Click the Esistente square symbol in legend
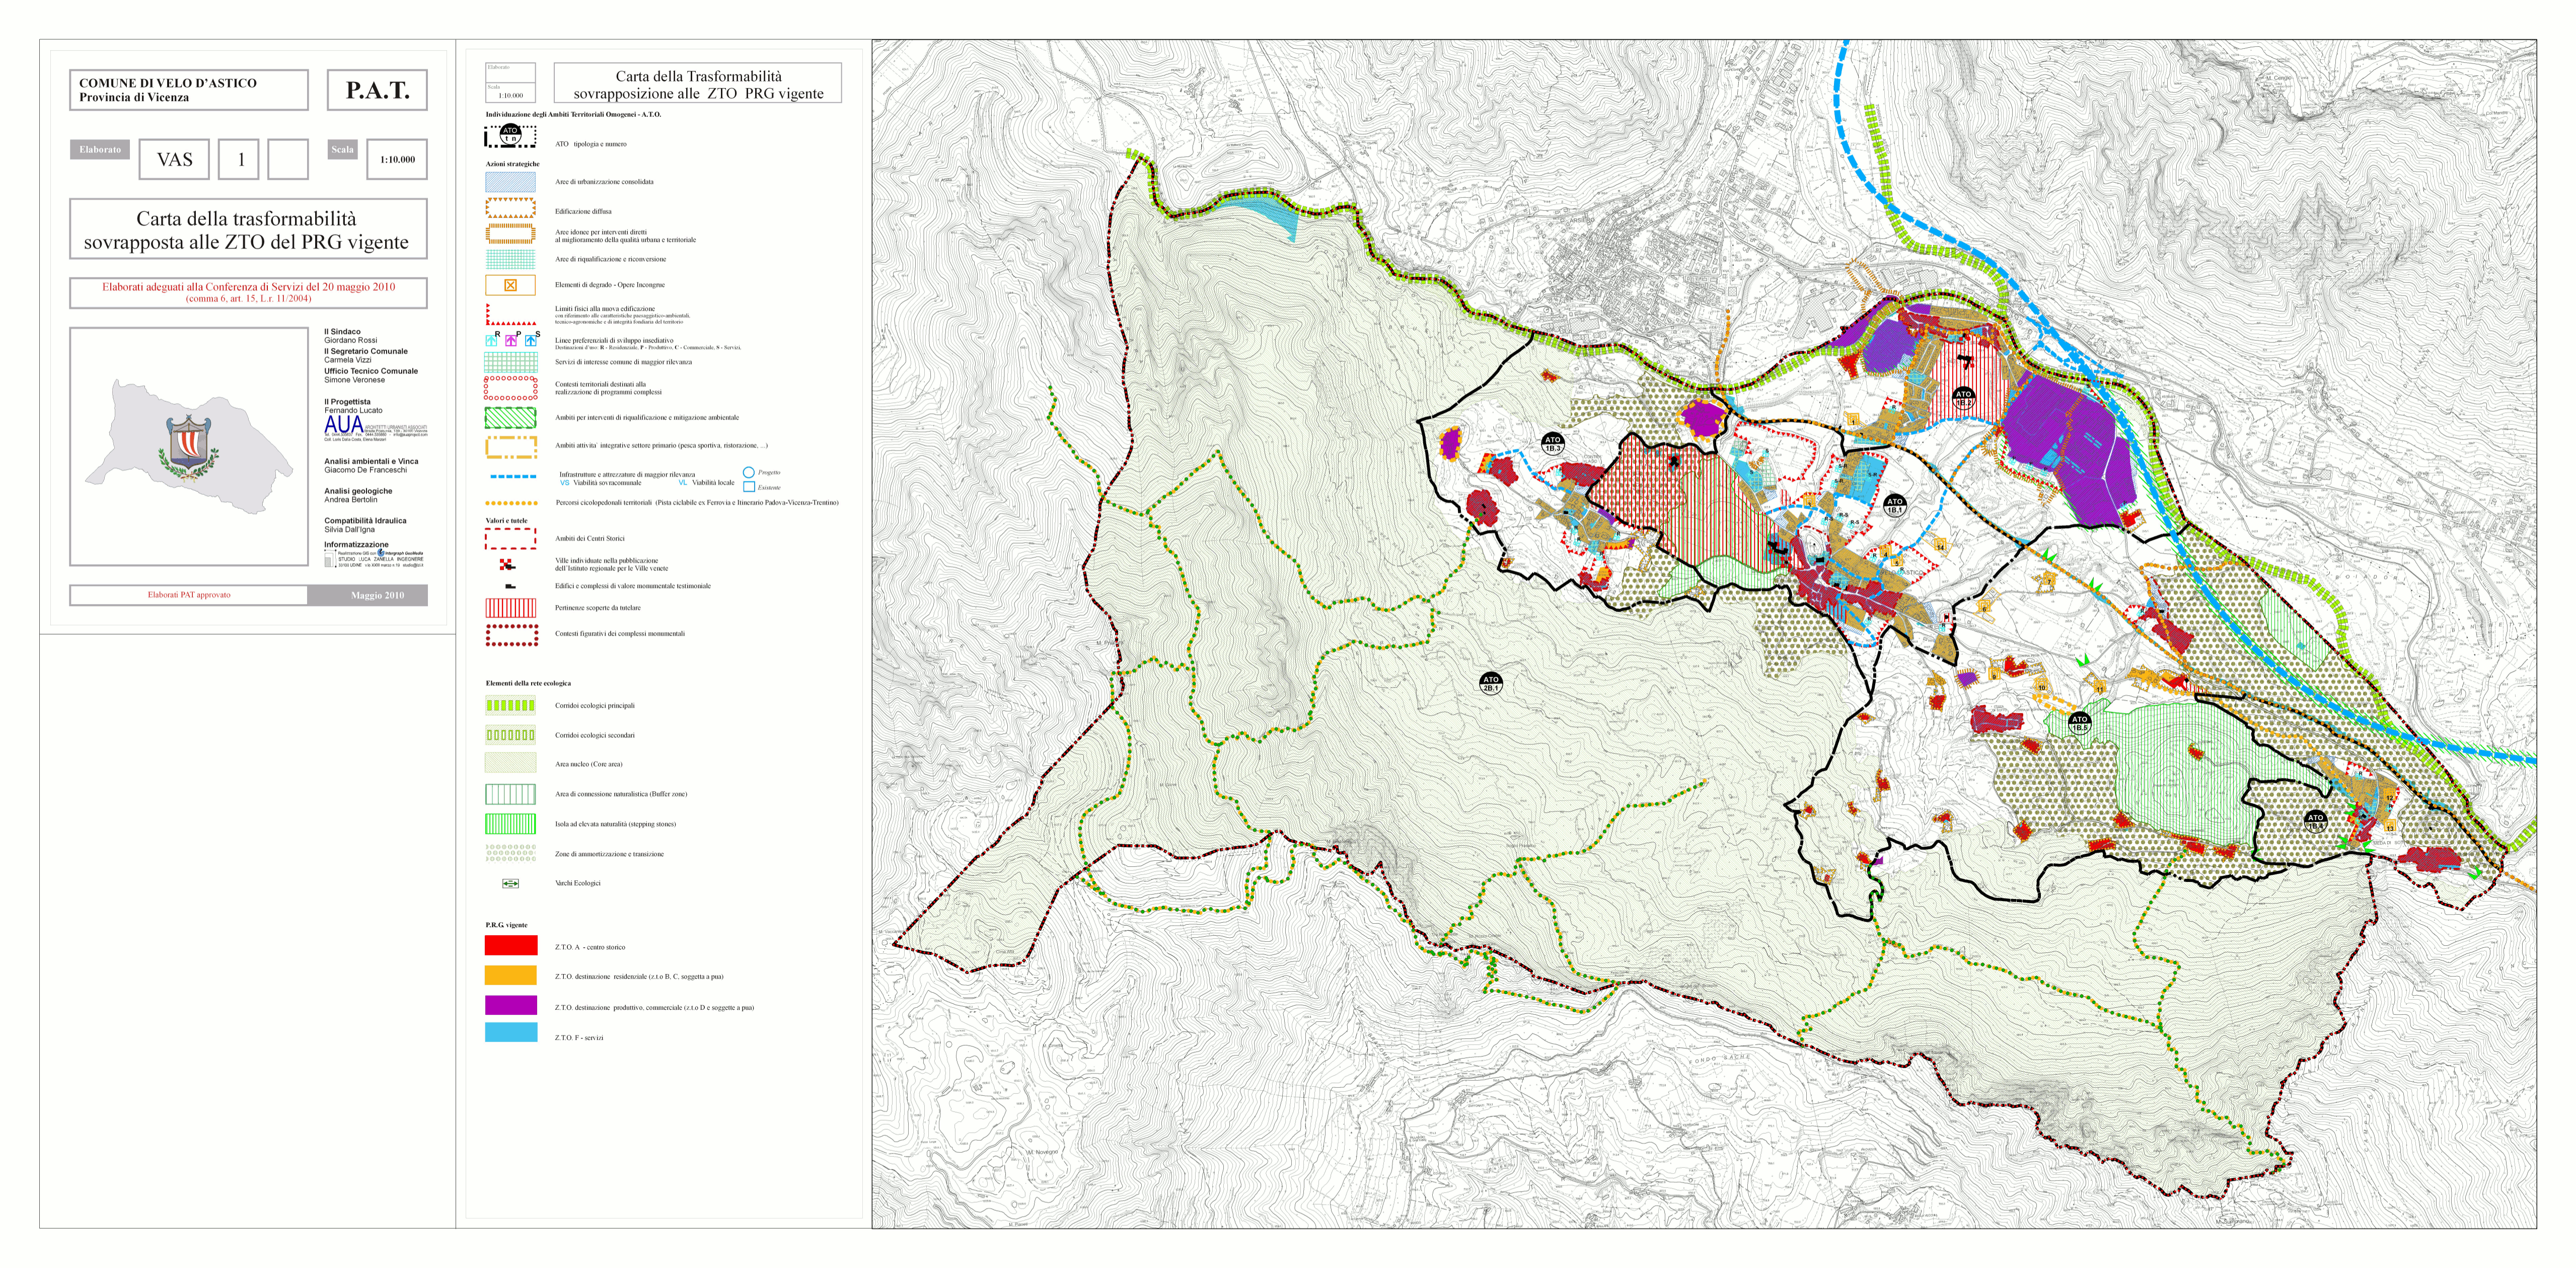The width and height of the screenshot is (2576, 1268). 748,487
